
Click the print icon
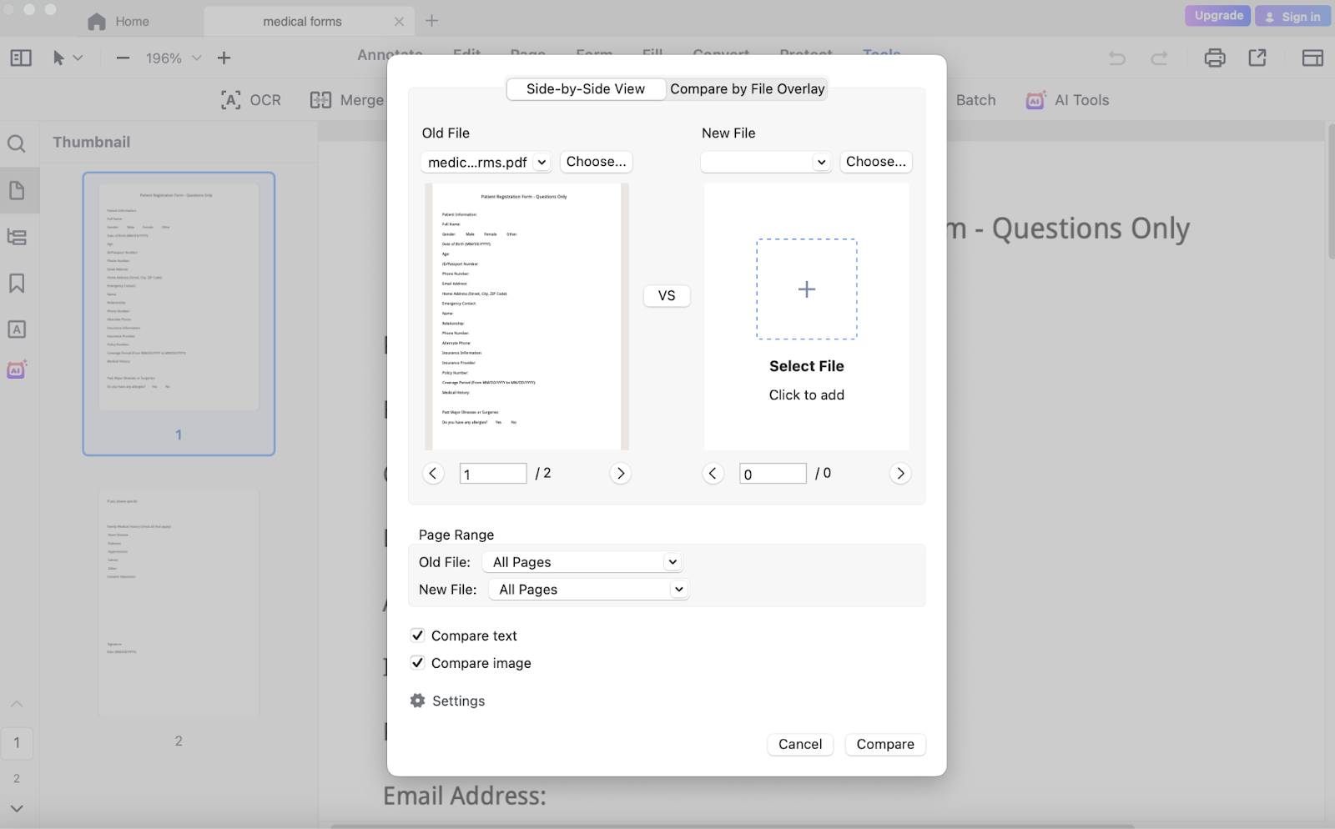1215,58
